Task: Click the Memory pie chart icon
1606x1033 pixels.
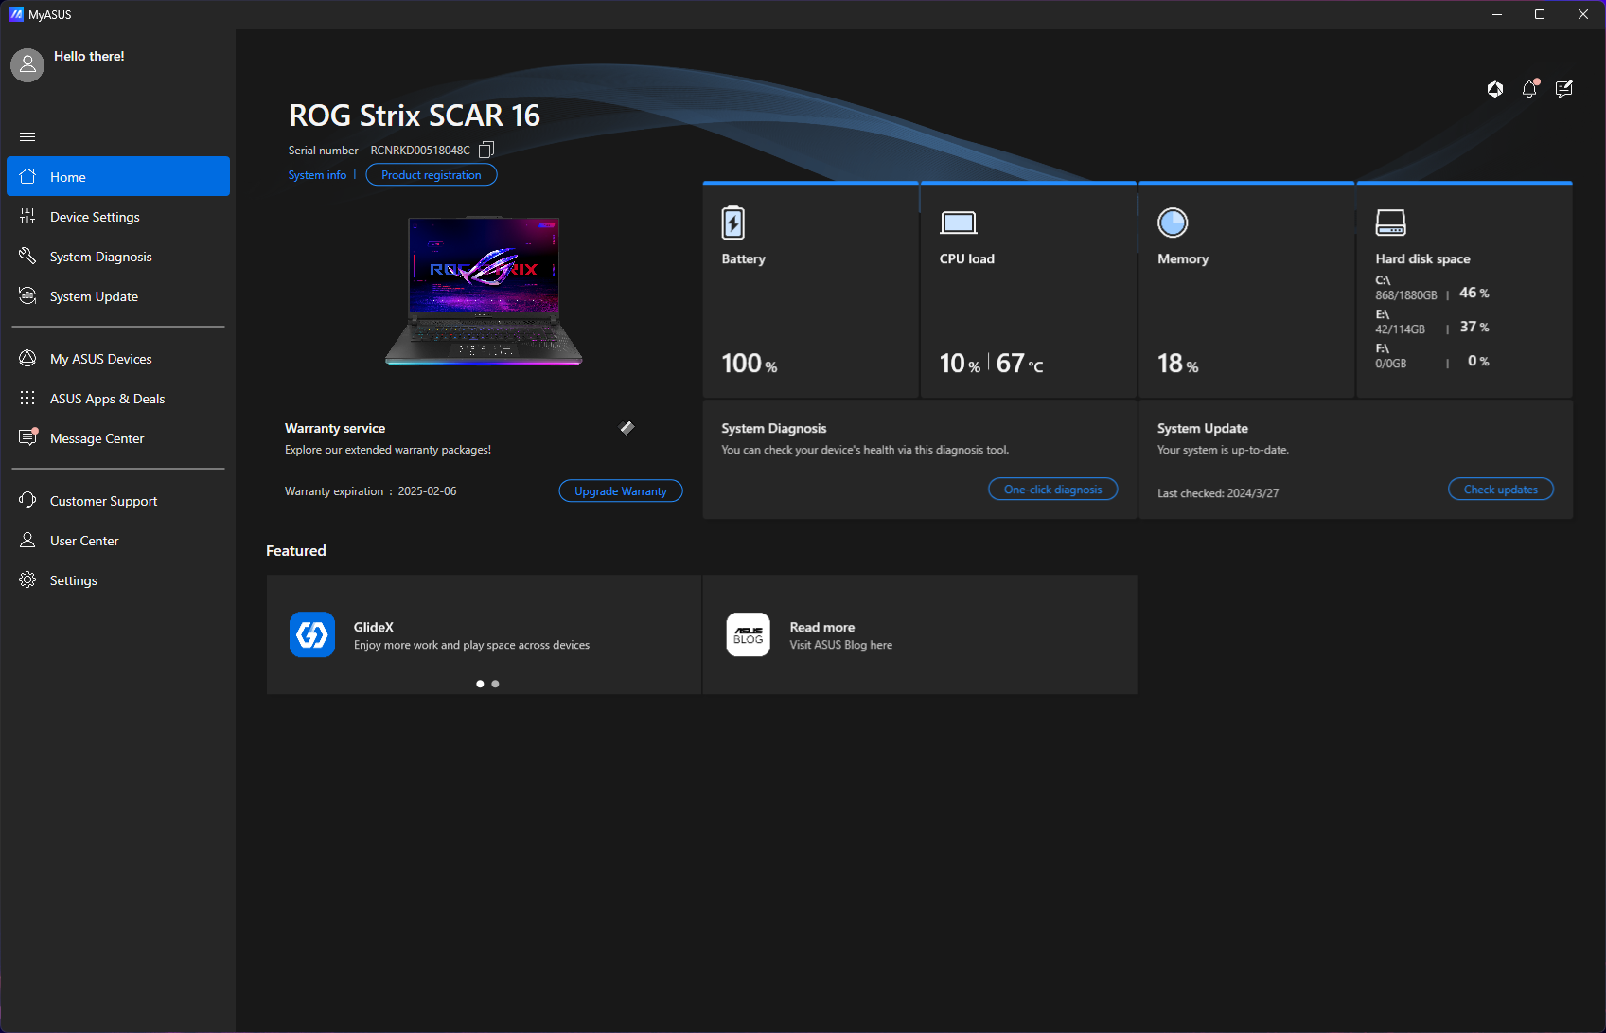Action: 1173,223
